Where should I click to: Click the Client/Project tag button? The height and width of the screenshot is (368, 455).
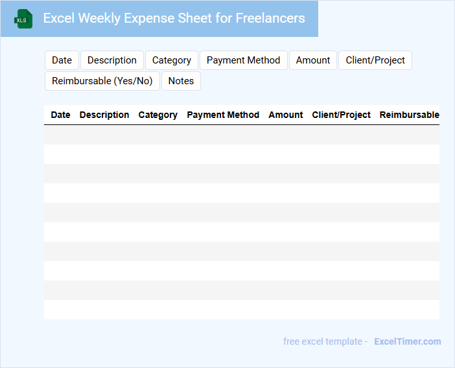375,60
